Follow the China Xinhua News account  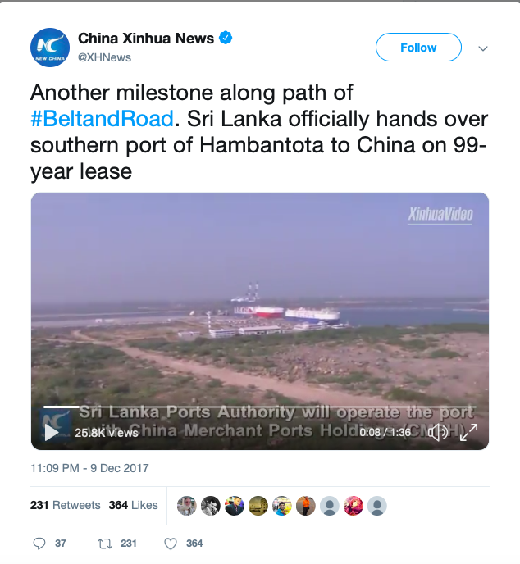pyautogui.click(x=418, y=47)
